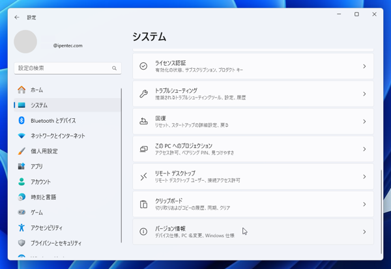The image size is (391, 269).
Task: Click the クリップボード clipboard icon
Action: 143,204
